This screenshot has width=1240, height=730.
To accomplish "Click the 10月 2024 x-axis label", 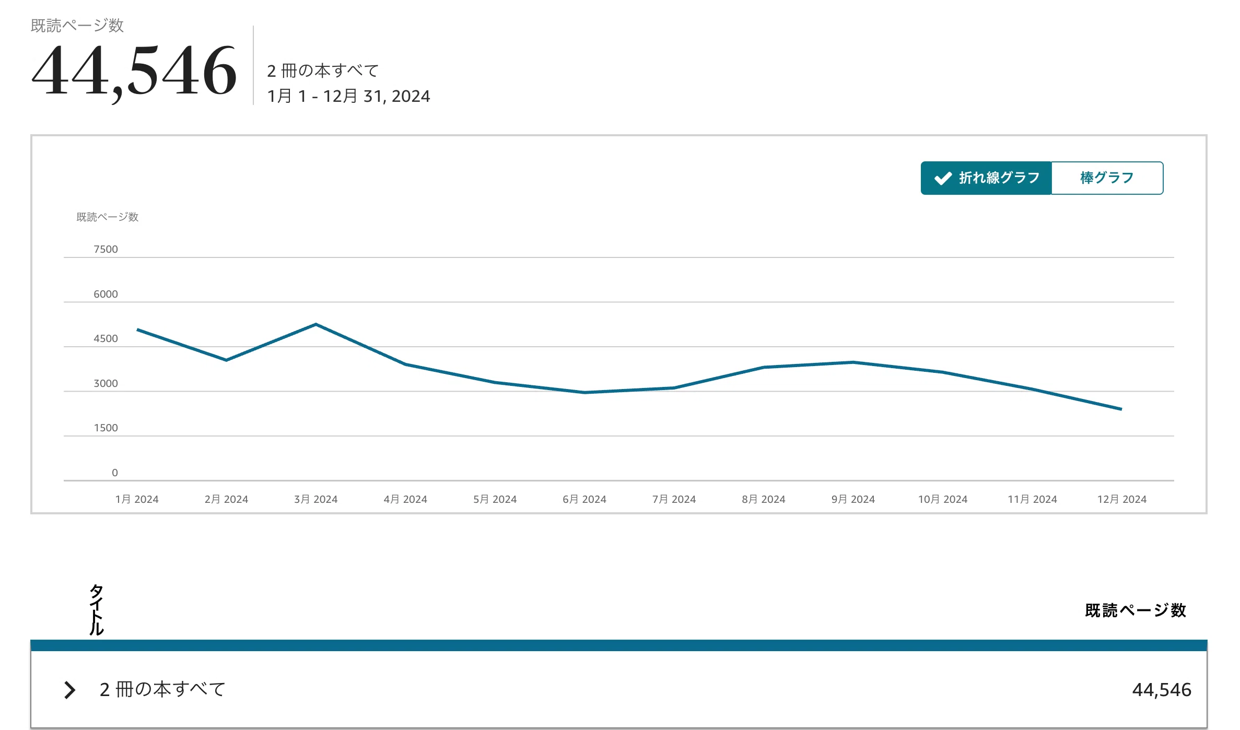I will tap(942, 499).
